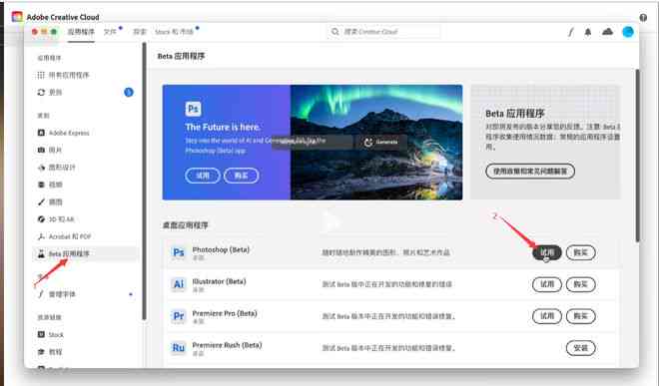Click the "Photoshop (Beta)" name text
The height and width of the screenshot is (386, 659).
point(221,249)
